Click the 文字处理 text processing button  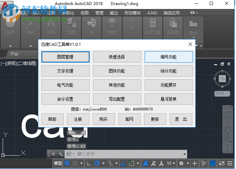coord(65,71)
